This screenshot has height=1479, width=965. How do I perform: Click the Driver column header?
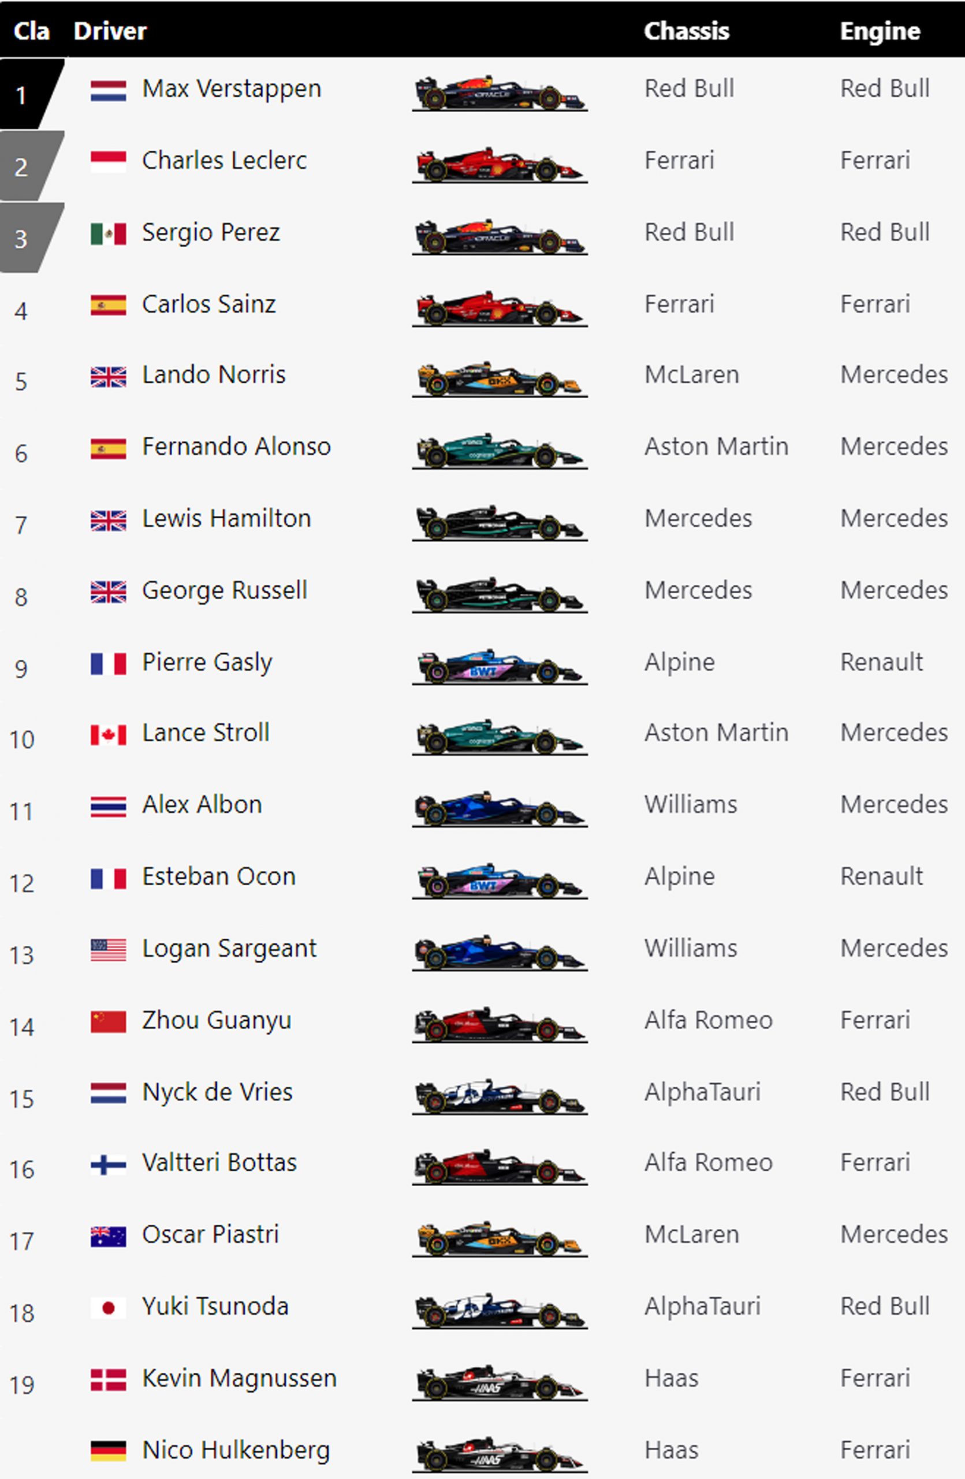[110, 31]
